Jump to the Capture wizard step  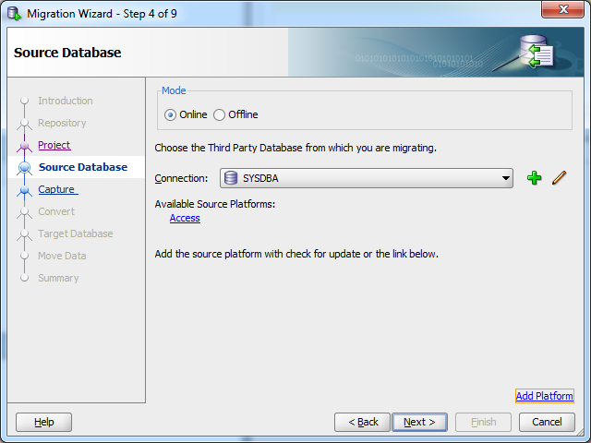[x=58, y=189]
